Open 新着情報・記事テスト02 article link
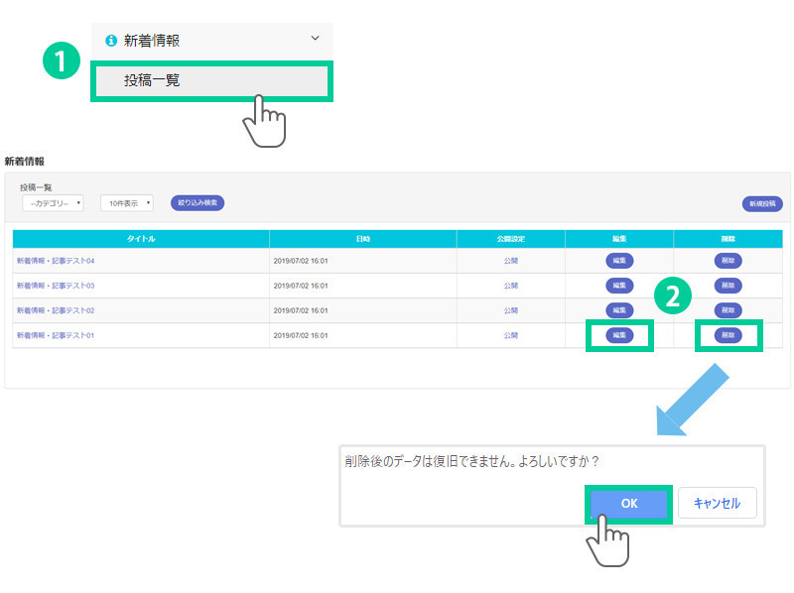This screenshot has width=794, height=593. [56, 310]
